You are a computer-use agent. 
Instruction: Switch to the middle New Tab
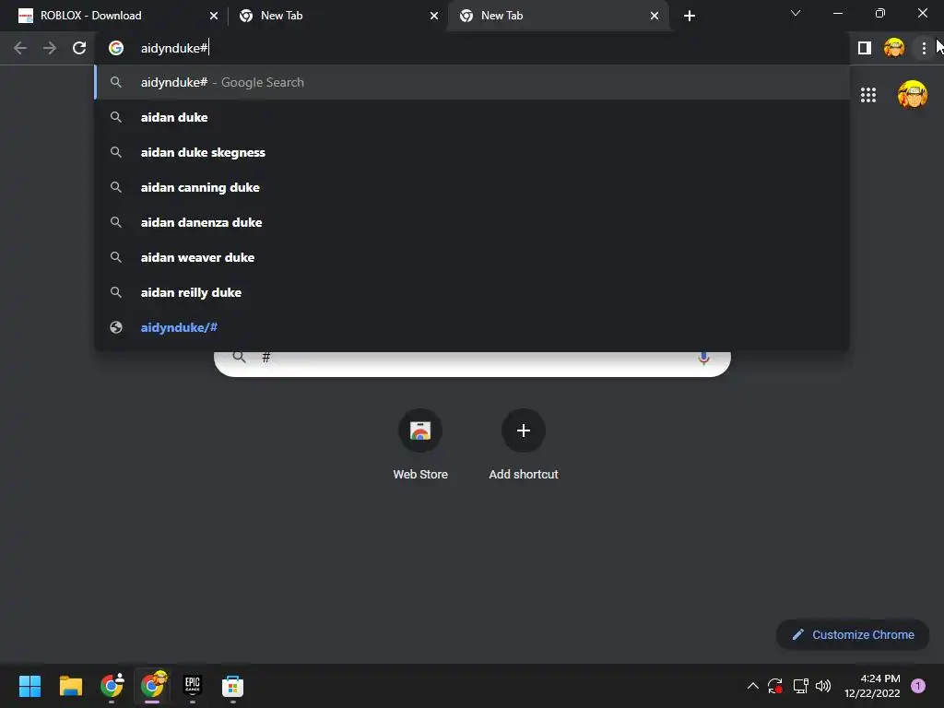[x=337, y=16]
